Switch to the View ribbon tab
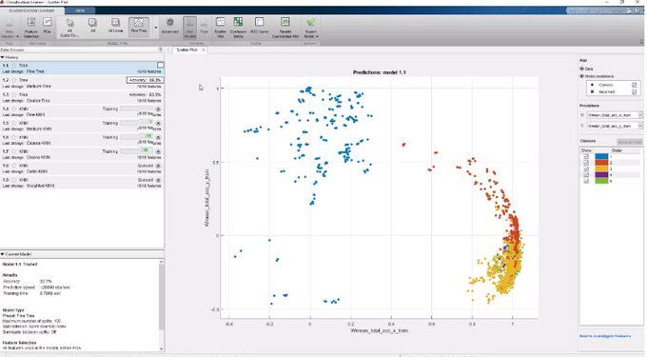 click(x=80, y=10)
